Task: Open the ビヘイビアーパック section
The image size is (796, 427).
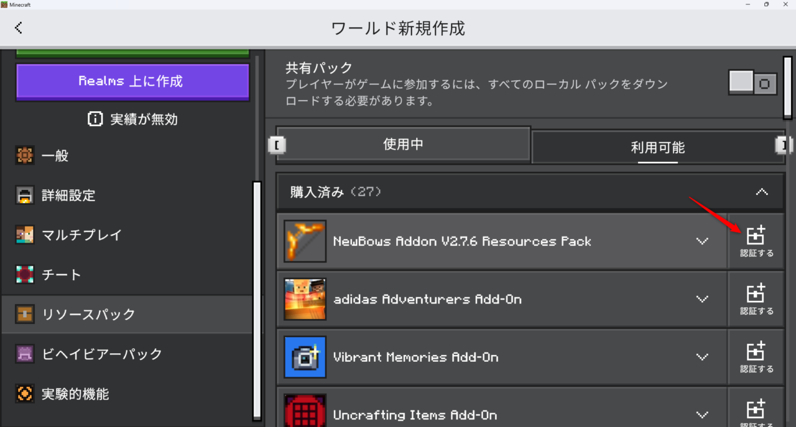Action: pyautogui.click(x=127, y=354)
